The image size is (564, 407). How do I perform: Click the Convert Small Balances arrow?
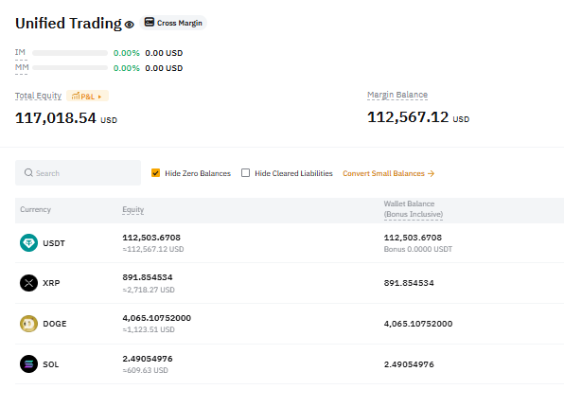tap(431, 173)
